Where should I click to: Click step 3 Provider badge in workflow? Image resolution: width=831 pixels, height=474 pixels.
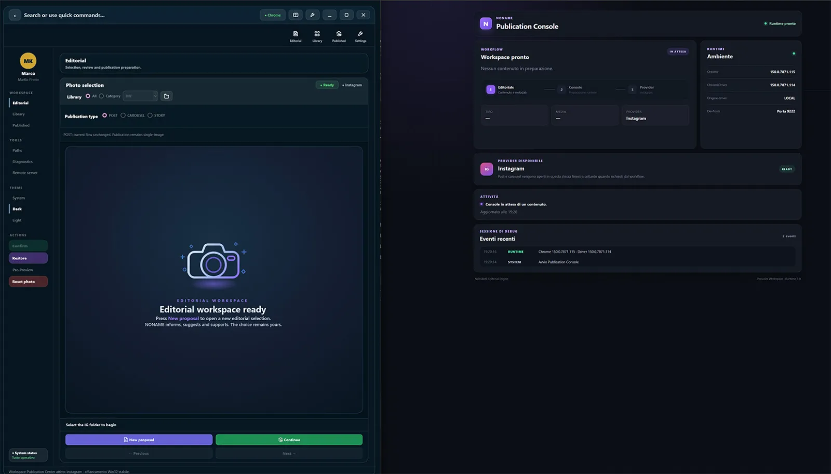click(x=632, y=89)
